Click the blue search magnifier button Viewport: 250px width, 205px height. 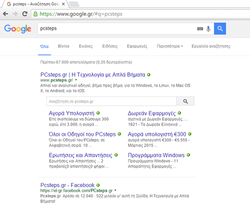[220, 29]
